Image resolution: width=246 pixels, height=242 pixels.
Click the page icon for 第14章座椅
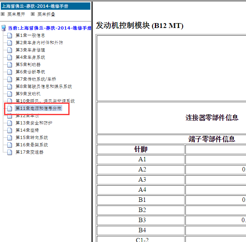tap(10, 130)
